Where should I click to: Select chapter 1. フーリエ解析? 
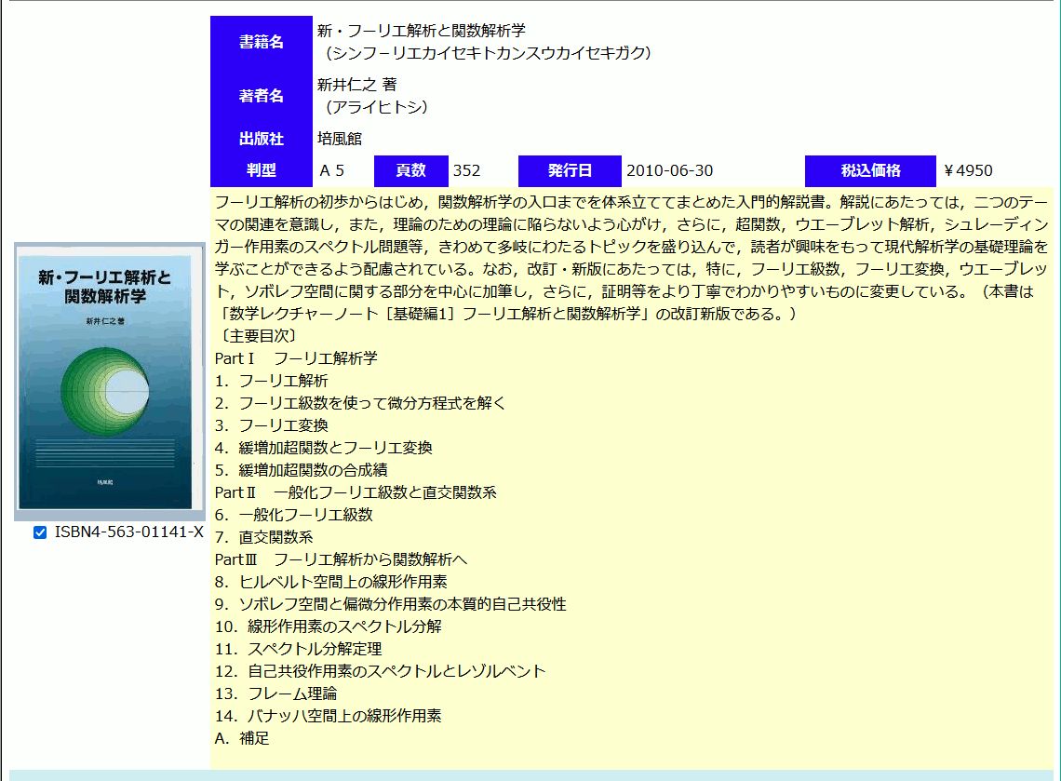click(x=272, y=381)
